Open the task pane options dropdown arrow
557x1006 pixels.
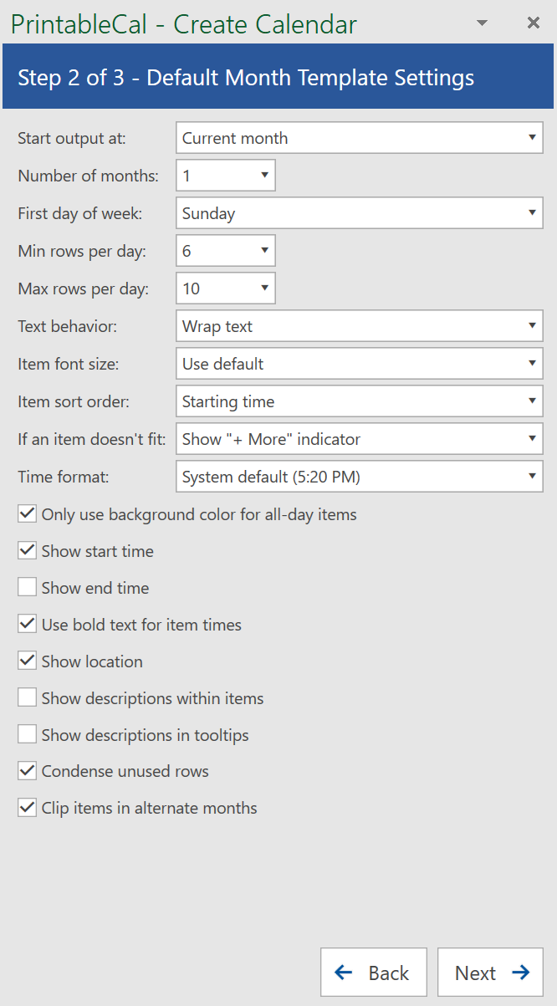pyautogui.click(x=482, y=23)
